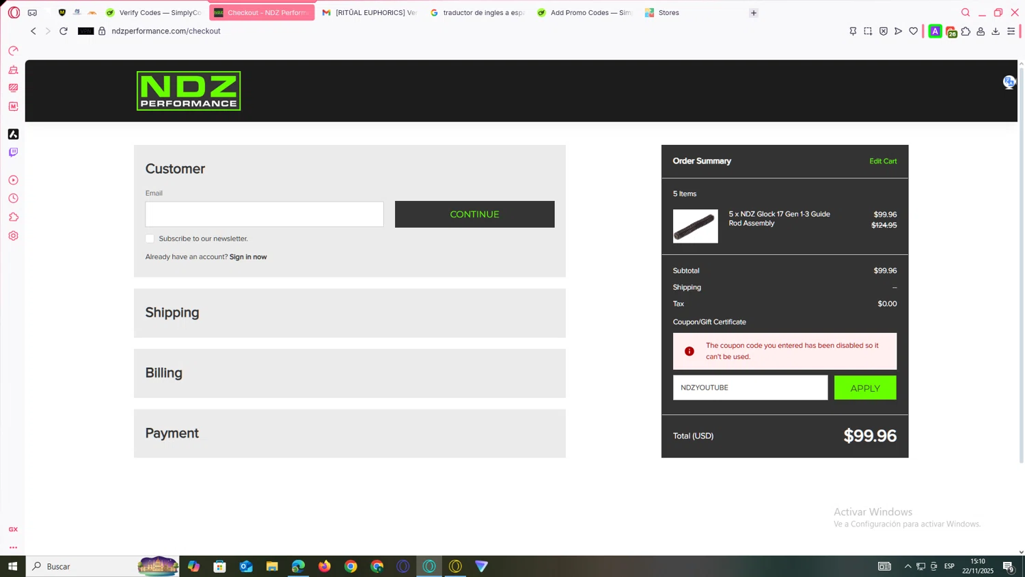Viewport: 1025px width, 577px height.
Task: Click the guide rod product thumbnail
Action: [x=696, y=226]
